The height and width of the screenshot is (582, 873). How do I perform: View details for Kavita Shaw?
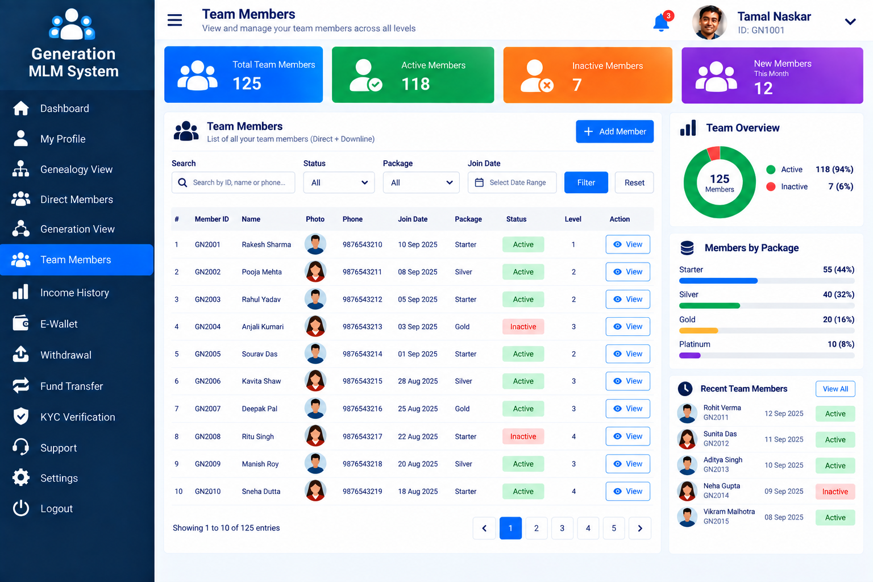coord(627,381)
